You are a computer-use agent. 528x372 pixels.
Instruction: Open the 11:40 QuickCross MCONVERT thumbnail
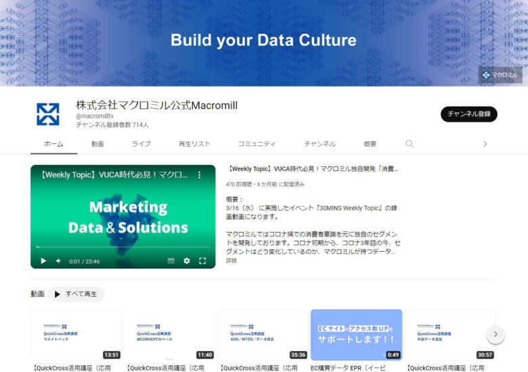169,335
